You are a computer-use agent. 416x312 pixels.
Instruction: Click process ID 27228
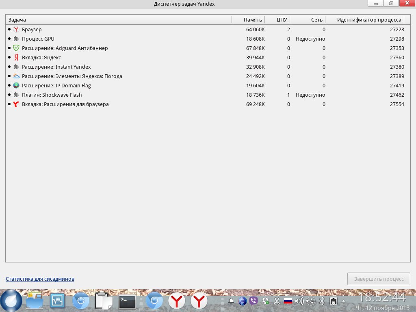coord(397,29)
